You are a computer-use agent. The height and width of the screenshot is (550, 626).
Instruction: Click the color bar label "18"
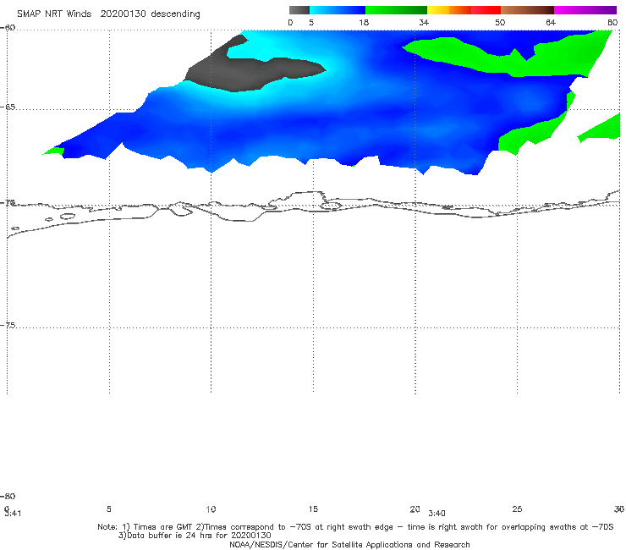(x=364, y=23)
